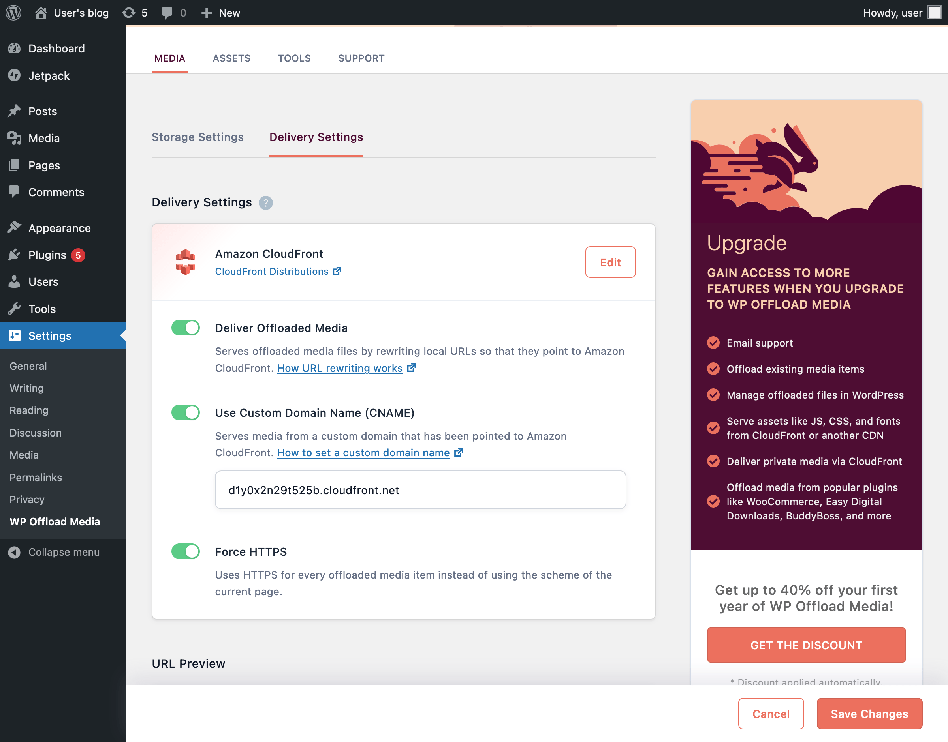Toggle Force HTTPS off
The image size is (948, 742).
(186, 551)
